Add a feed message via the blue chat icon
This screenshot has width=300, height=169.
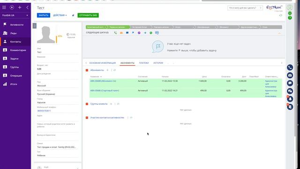127,33
